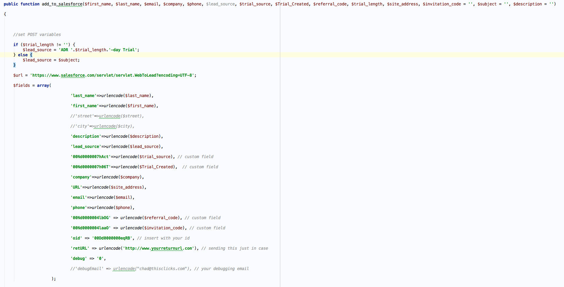Click the else keyword
564x287 pixels.
[23, 55]
